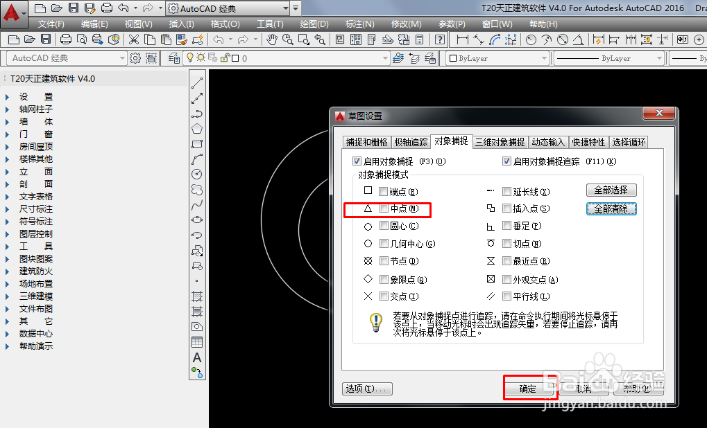Image resolution: width=707 pixels, height=428 pixels.
Task: Toggle 启用对象捕捉追踪 checkbox
Action: [x=506, y=161]
